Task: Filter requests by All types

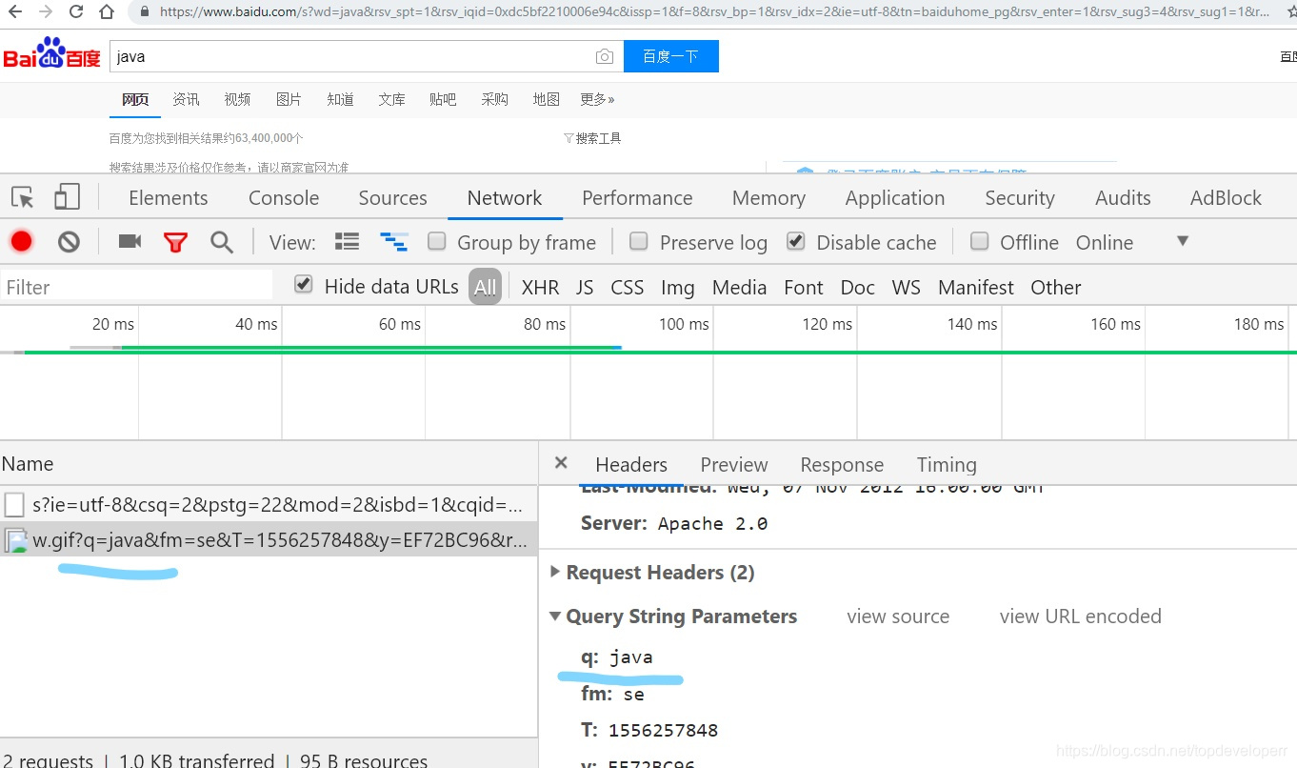Action: coord(486,287)
